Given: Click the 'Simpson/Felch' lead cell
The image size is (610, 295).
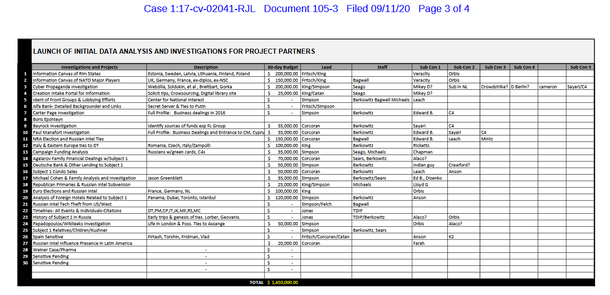Looking at the screenshot, I should click(x=326, y=204).
